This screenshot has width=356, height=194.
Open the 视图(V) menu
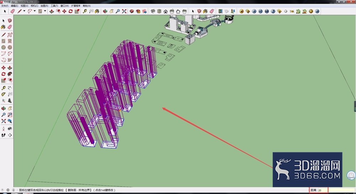pyautogui.click(x=24, y=6)
